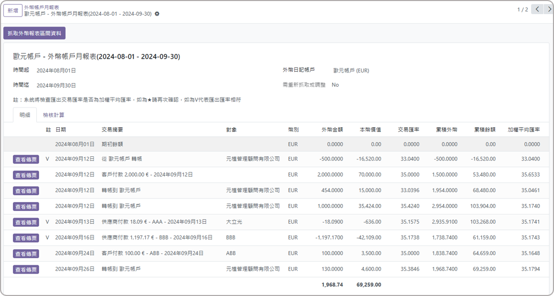
Task: View voucher for 客戶付款 100.00 € row
Action: click(26, 254)
